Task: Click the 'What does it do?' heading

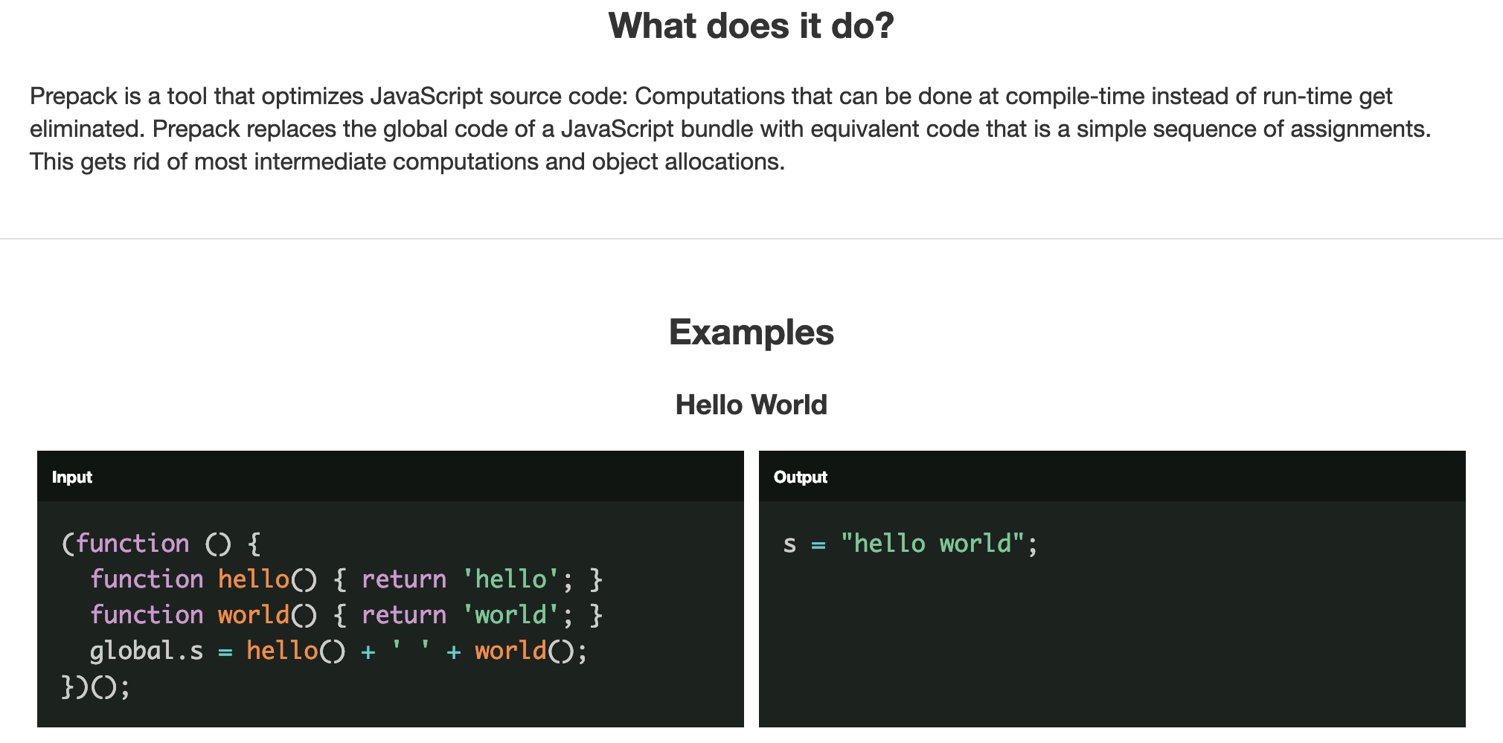Action: pyautogui.click(x=751, y=26)
